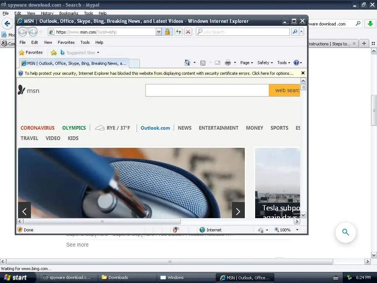Open address bar URL dropdown
This screenshot has height=283, width=377.
pos(159,32)
